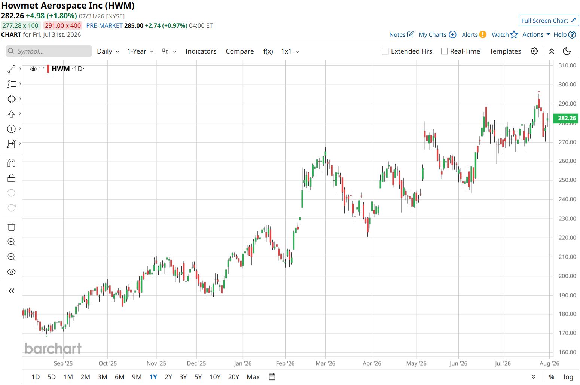This screenshot has width=580, height=385.
Task: Select the 1Y time range
Action: pyautogui.click(x=153, y=377)
